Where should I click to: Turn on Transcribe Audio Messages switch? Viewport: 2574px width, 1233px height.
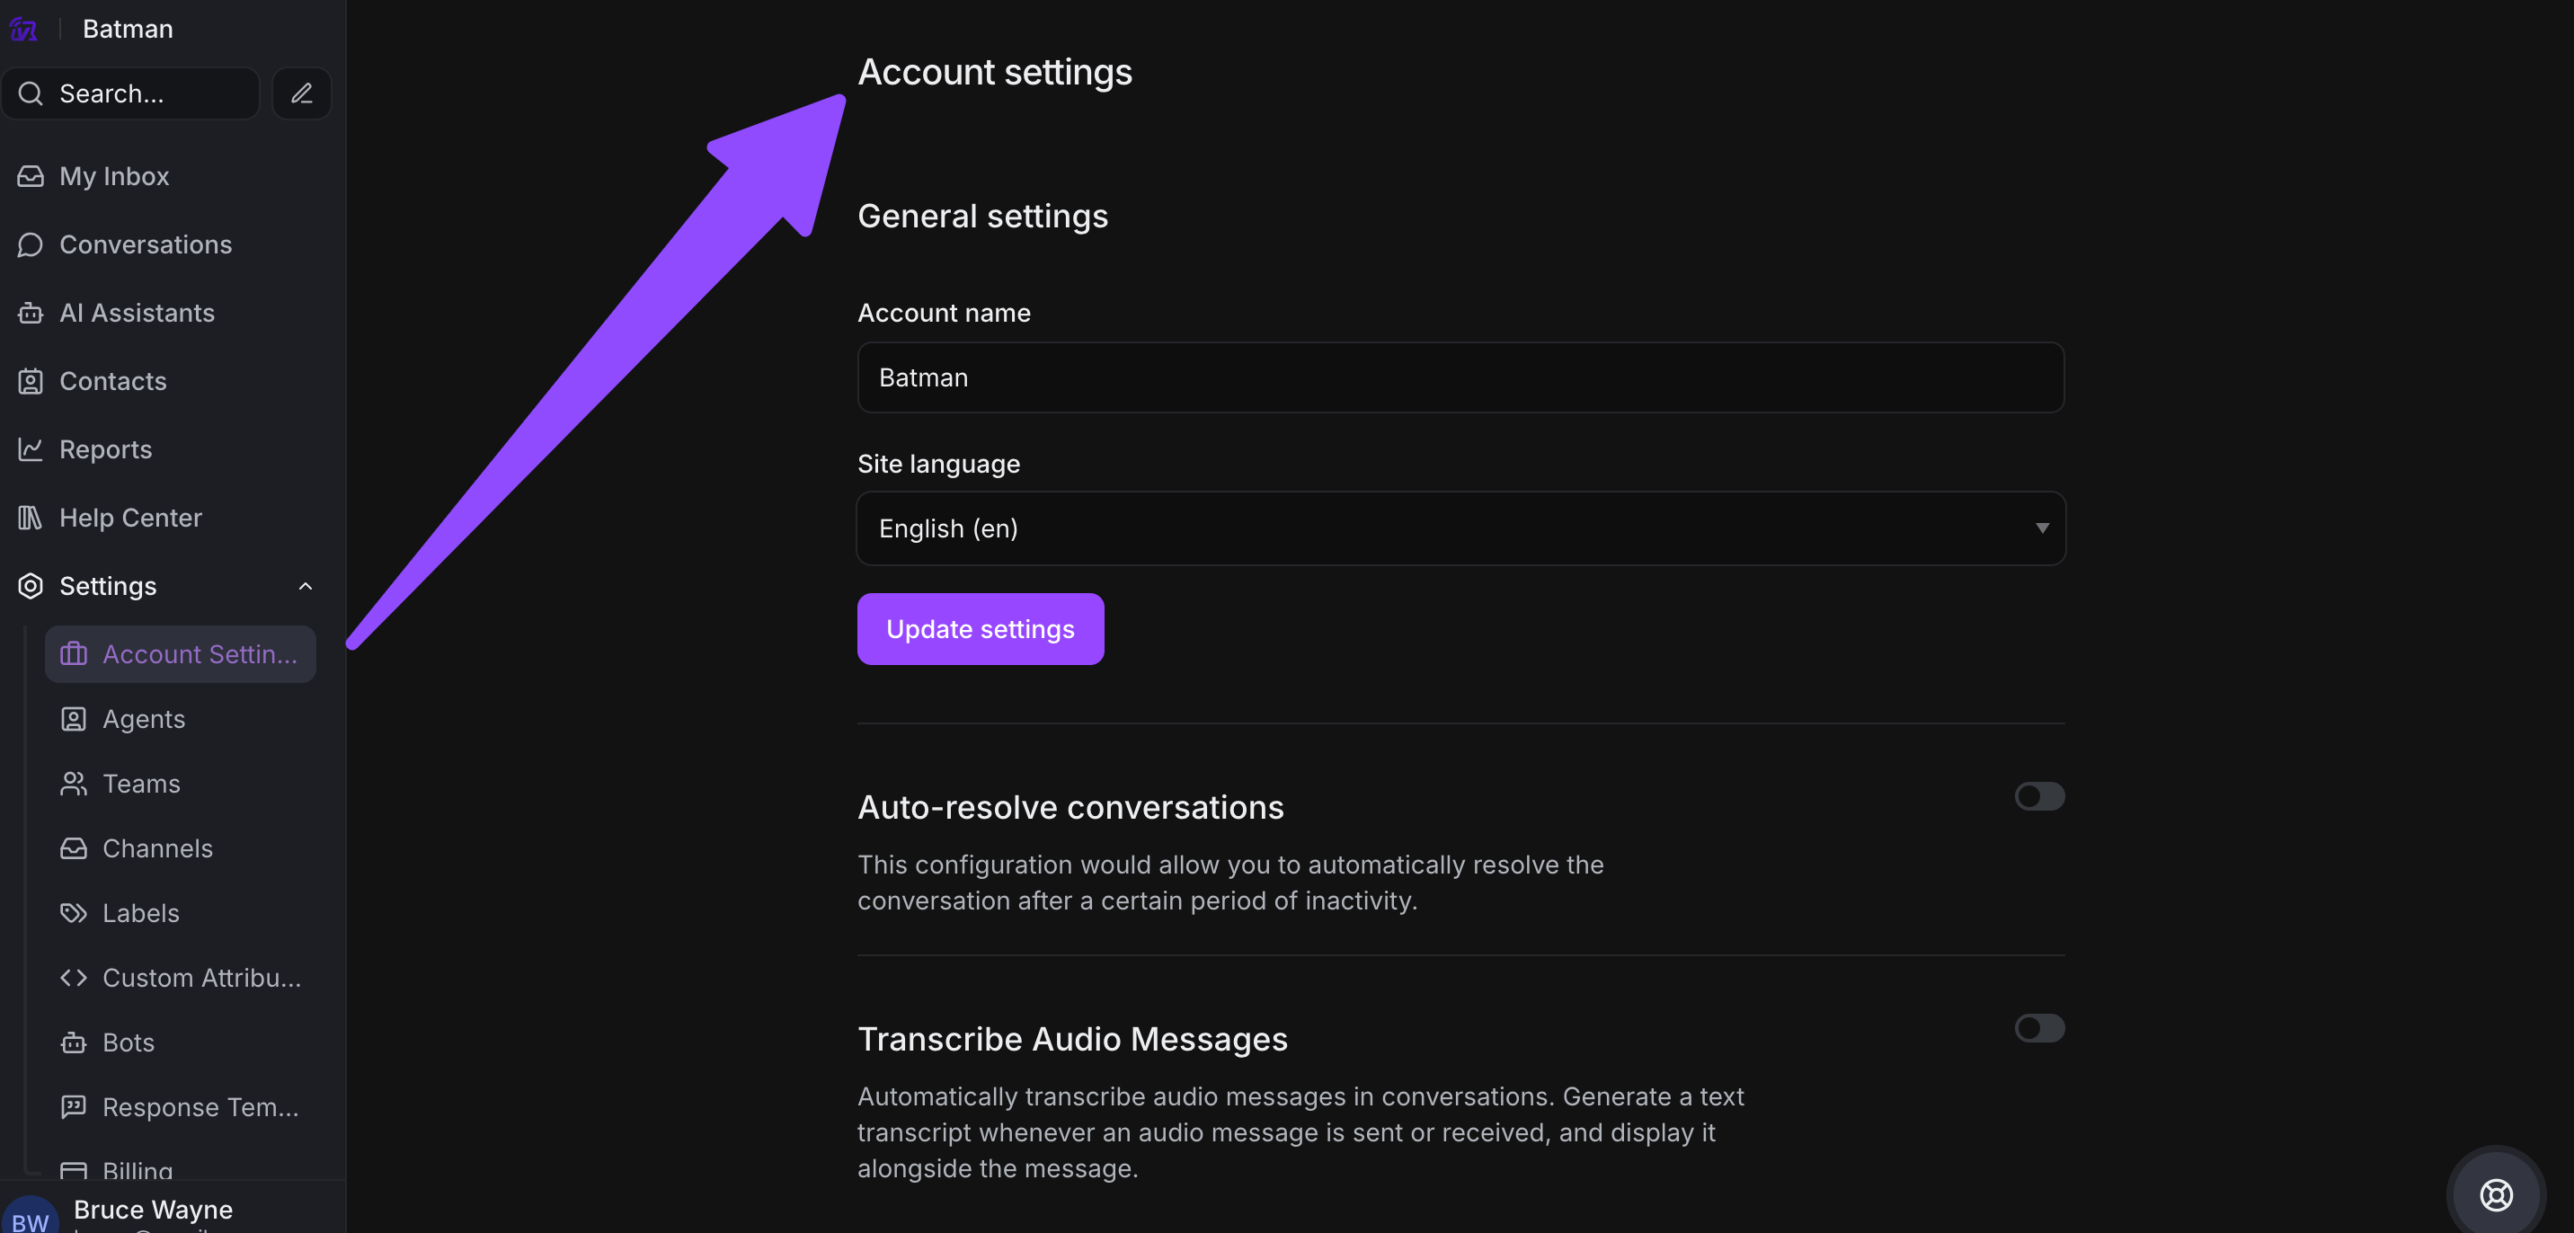(2038, 1028)
